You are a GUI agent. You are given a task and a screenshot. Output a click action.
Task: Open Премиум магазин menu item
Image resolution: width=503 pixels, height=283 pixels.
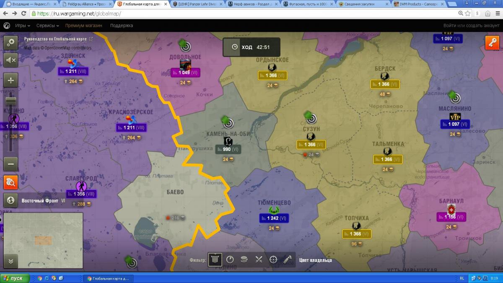pyautogui.click(x=83, y=26)
